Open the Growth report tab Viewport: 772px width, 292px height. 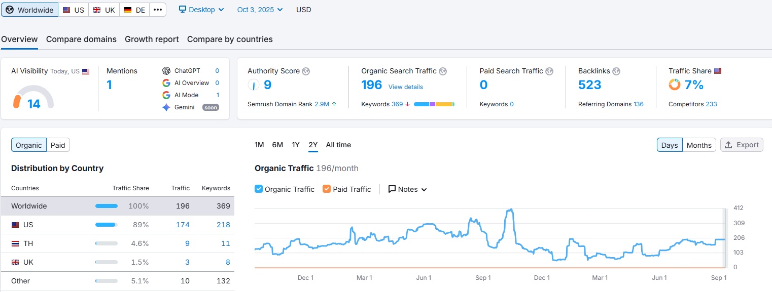(x=152, y=39)
